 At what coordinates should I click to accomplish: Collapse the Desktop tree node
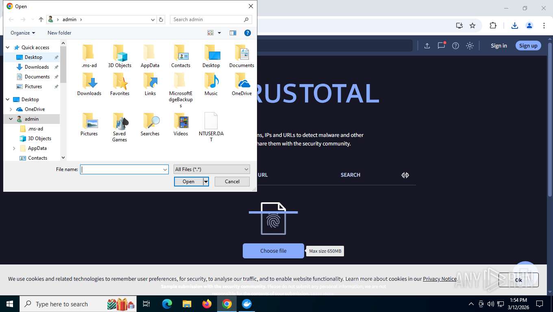(8, 100)
